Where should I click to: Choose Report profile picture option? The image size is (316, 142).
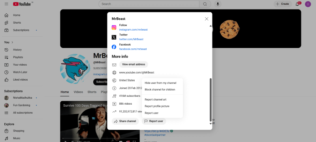tap(157, 106)
